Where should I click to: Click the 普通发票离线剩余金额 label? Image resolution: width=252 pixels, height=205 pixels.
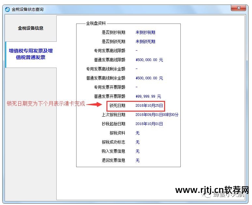tap(105, 78)
